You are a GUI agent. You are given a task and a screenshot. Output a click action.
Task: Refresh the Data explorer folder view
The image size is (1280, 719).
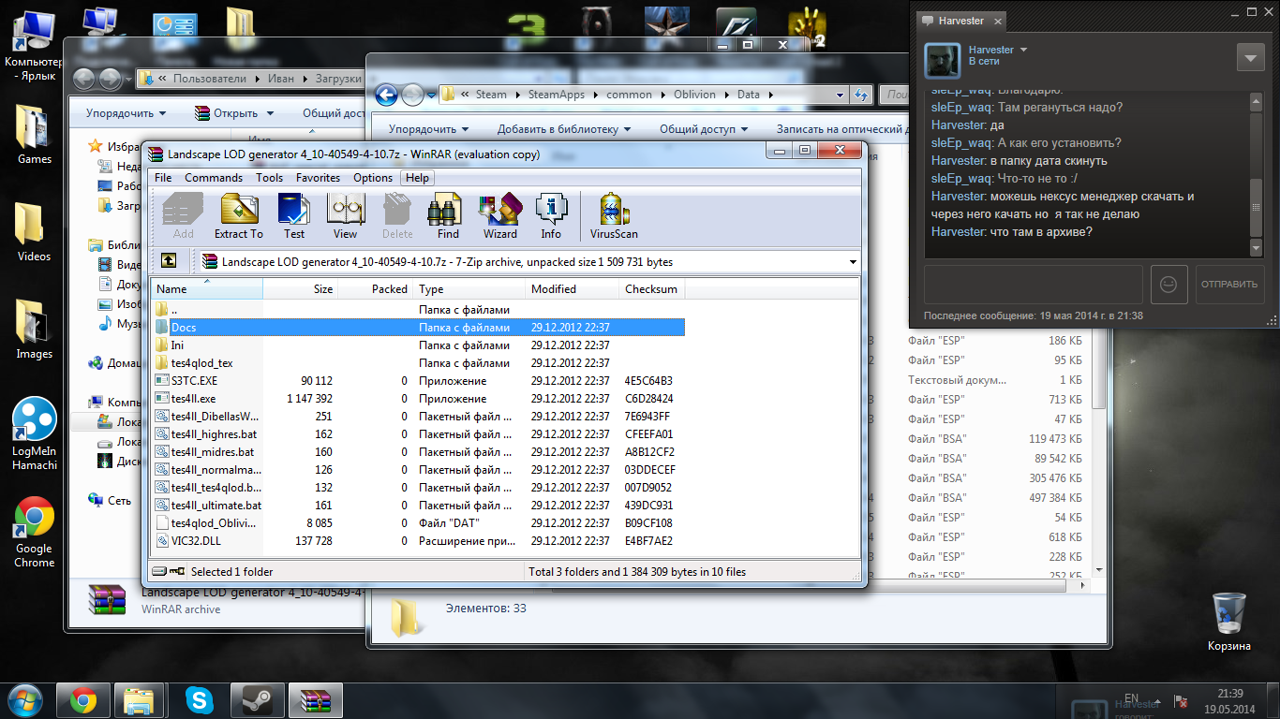860,95
